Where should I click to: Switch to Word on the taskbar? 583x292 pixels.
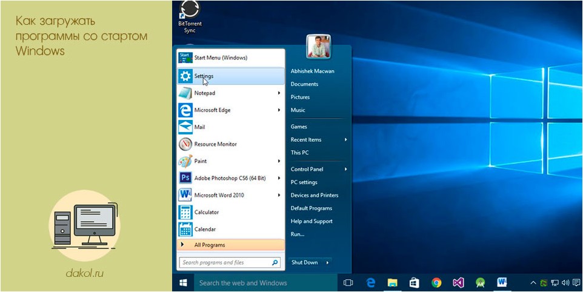502,283
